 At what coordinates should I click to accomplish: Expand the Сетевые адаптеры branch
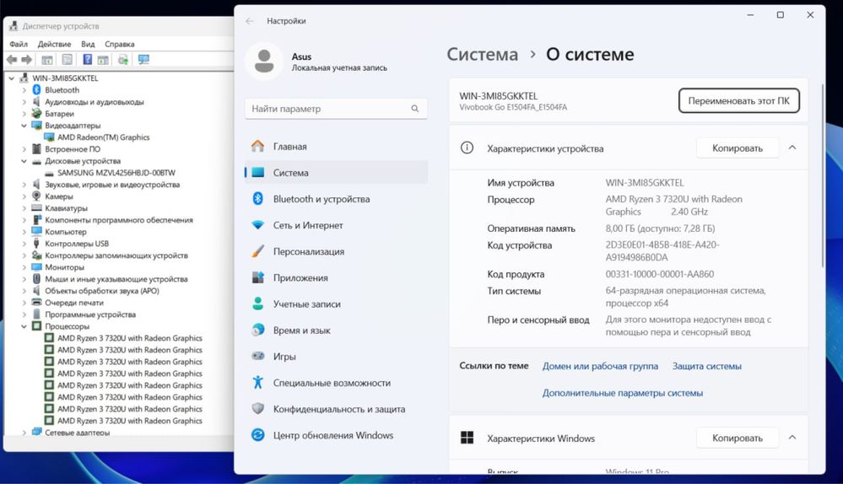[x=24, y=433]
